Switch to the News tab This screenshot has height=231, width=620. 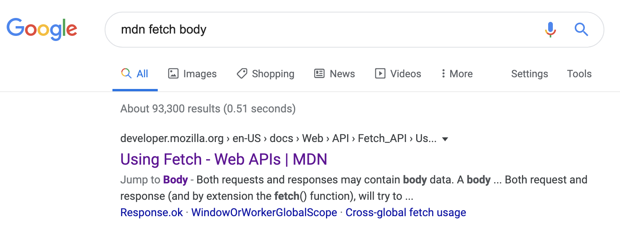pos(342,73)
